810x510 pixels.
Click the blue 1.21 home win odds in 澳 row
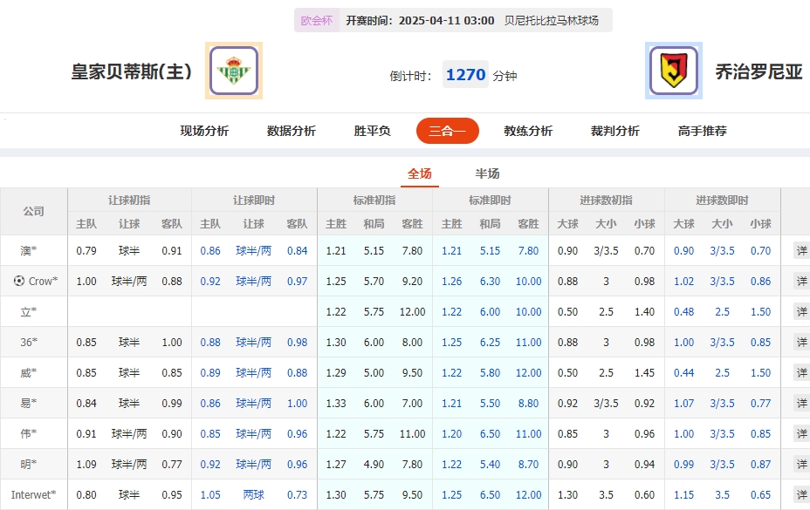tap(452, 251)
